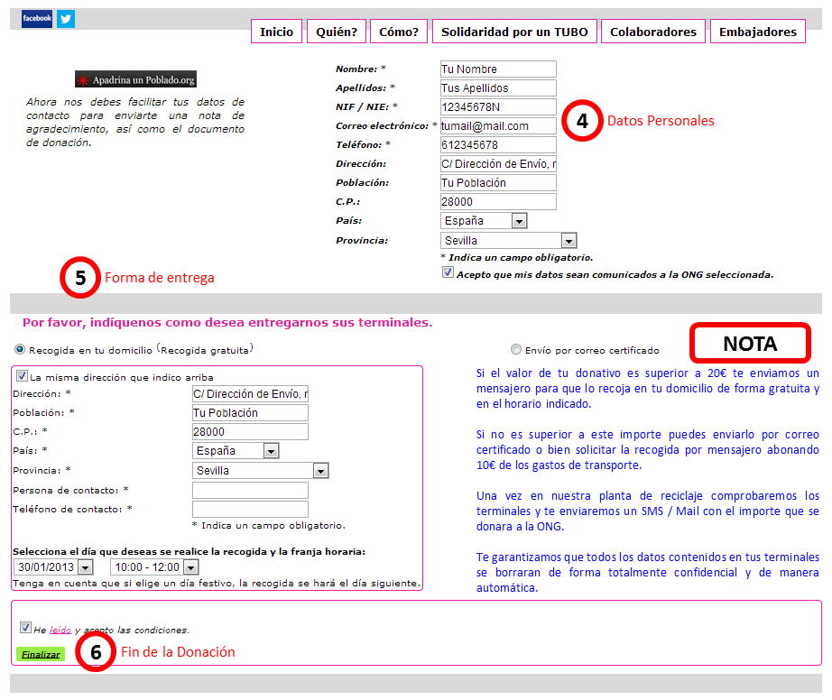Choose Envío por correo certificado option
The height and width of the screenshot is (700, 832).
516,350
